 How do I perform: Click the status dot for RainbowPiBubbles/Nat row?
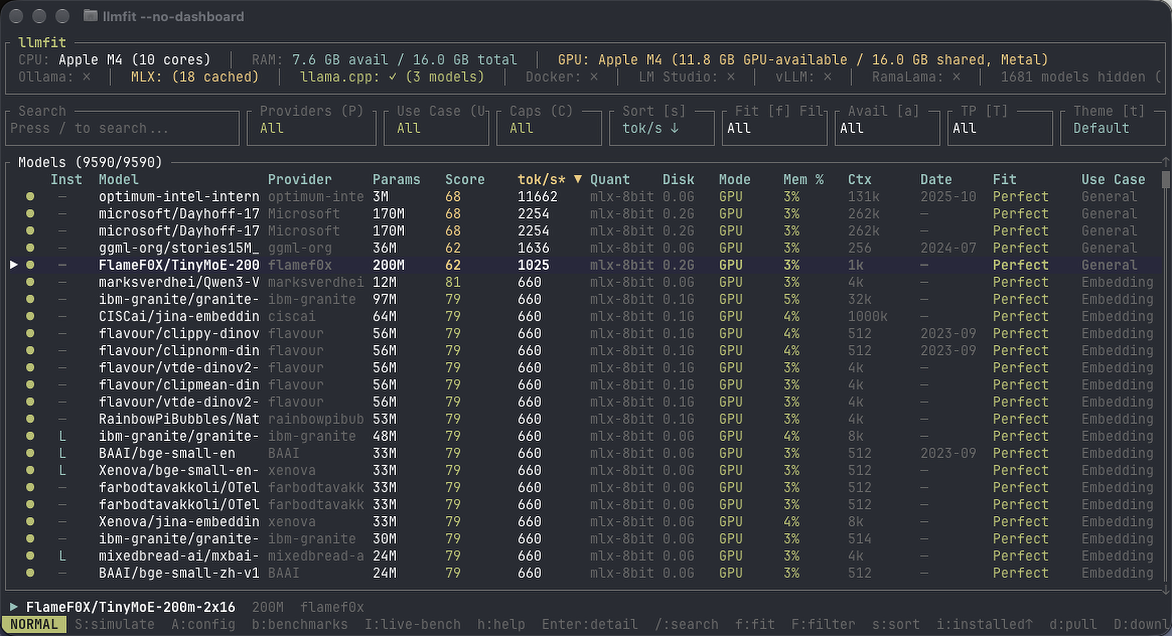(x=30, y=419)
